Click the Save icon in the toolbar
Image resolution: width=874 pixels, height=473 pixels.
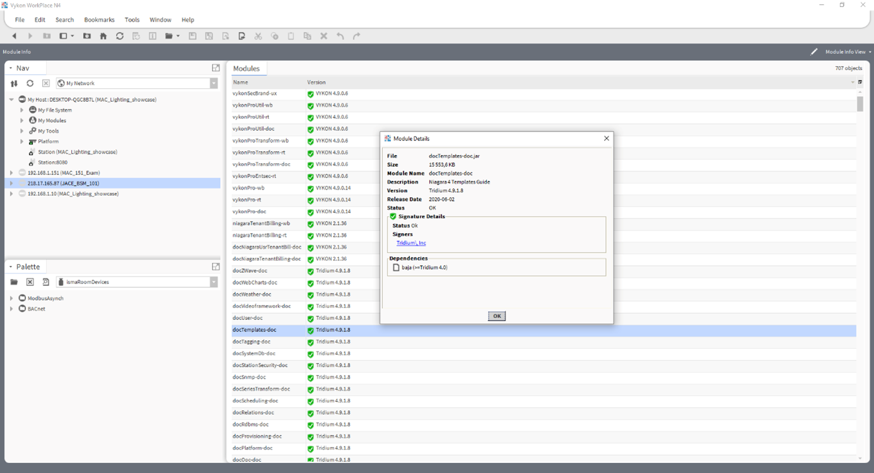pyautogui.click(x=193, y=36)
